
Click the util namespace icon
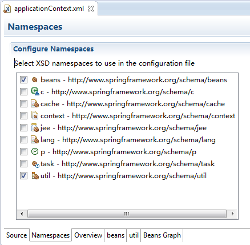coord(35,176)
